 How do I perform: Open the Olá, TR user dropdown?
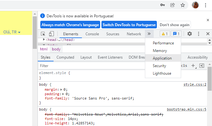pyautogui.click(x=12, y=32)
